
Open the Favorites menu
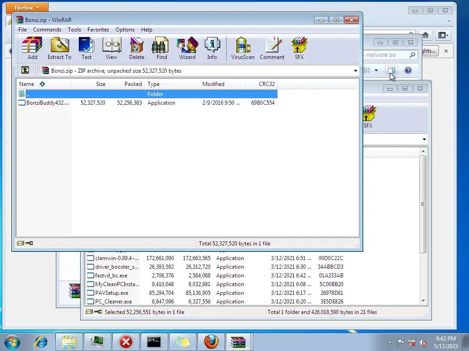click(x=98, y=30)
